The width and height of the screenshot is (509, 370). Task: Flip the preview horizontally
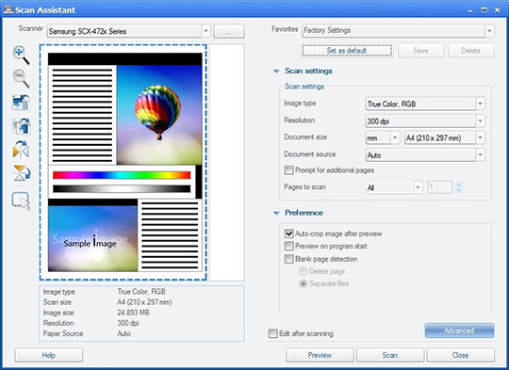click(21, 149)
